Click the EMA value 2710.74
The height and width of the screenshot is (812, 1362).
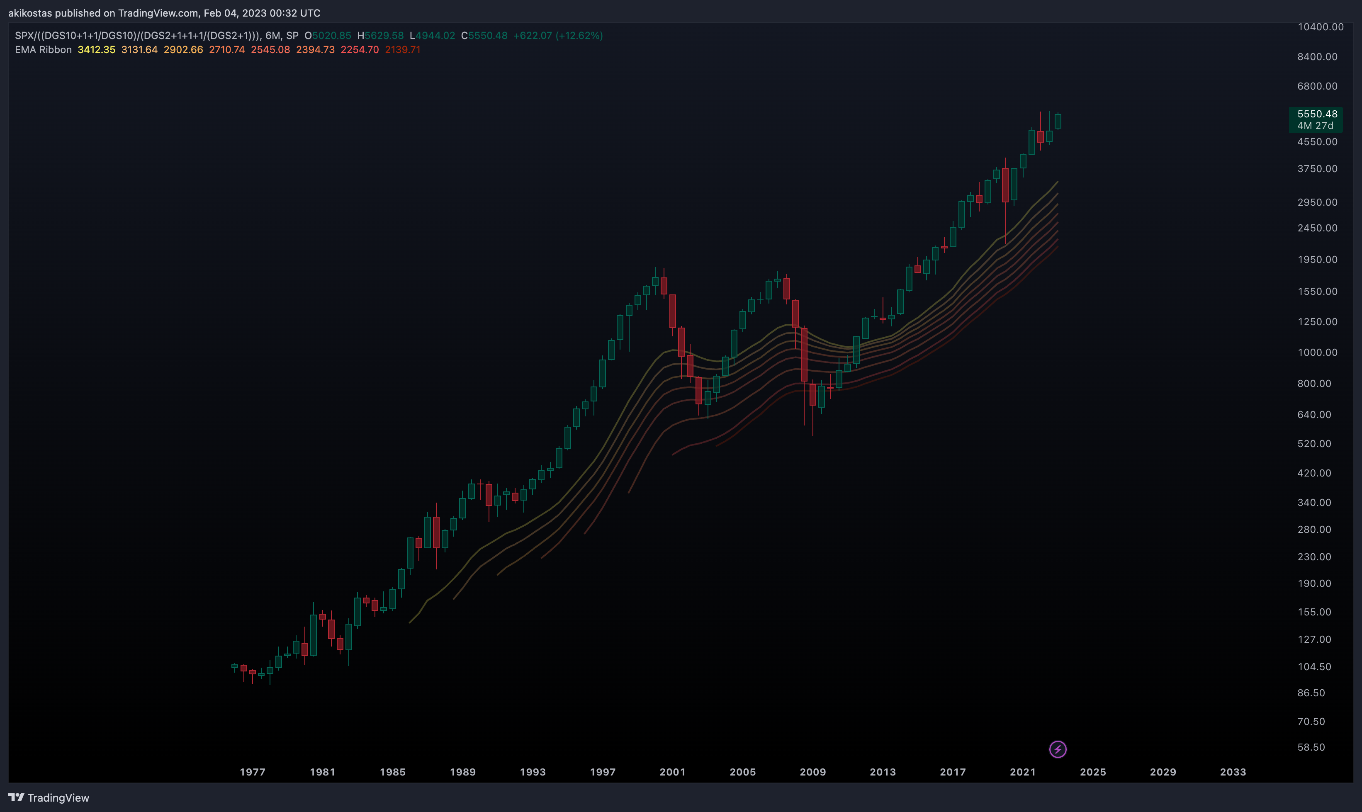pyautogui.click(x=227, y=50)
